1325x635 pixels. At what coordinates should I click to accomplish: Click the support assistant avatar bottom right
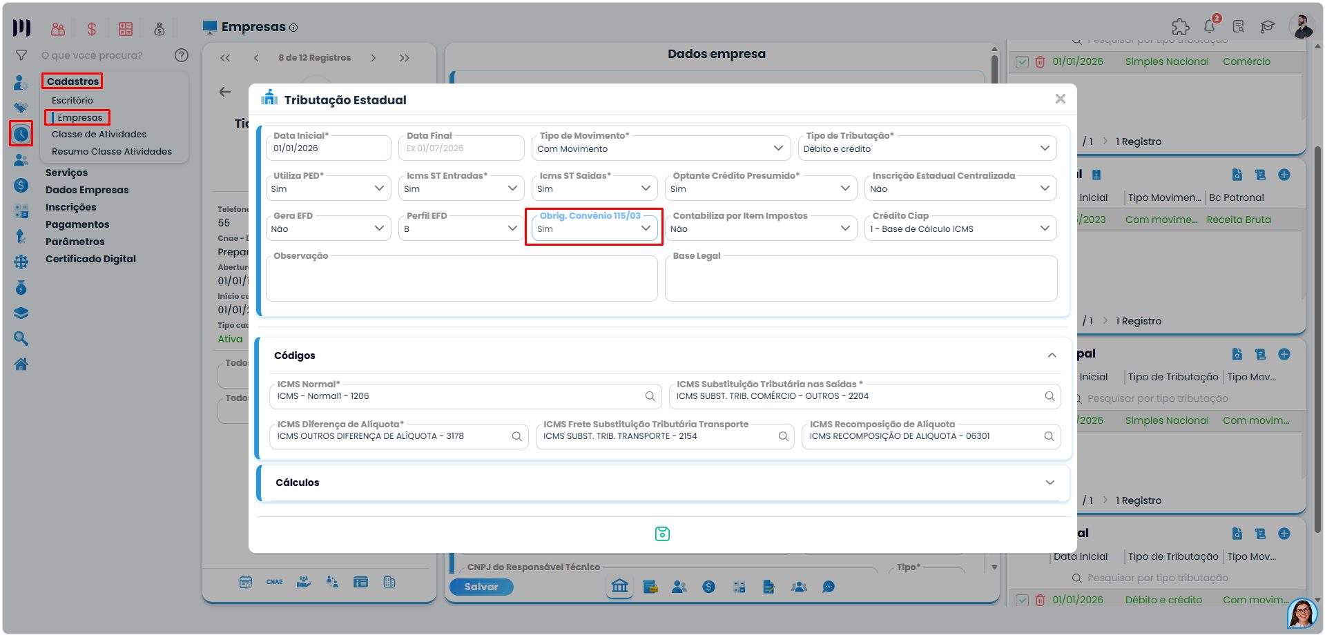[x=1302, y=612]
